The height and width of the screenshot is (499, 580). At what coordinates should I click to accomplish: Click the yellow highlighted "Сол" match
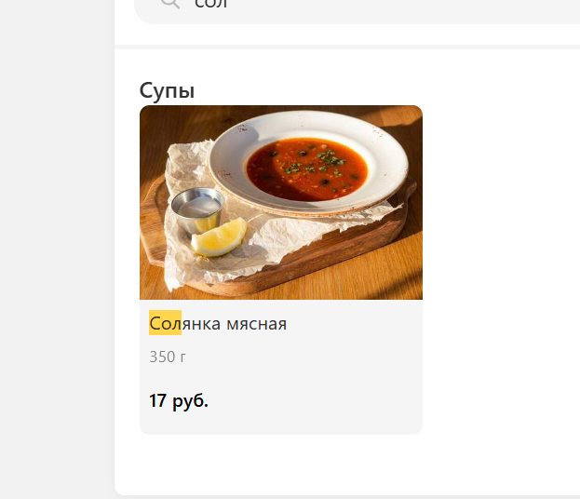[x=165, y=322]
